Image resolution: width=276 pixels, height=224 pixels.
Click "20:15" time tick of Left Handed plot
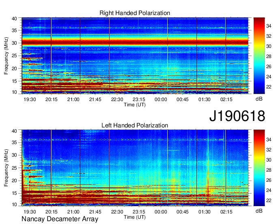click(52, 212)
